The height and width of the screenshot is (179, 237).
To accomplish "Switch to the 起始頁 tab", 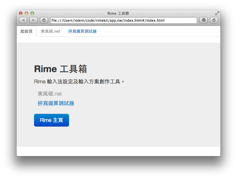I will (x=26, y=31).
